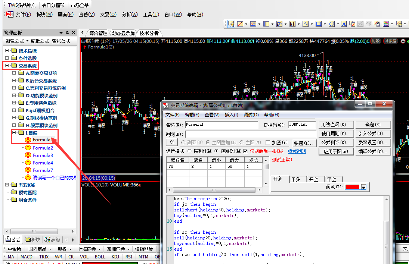Open the main 工具(T) menu
409x264 pixels.
click(x=151, y=15)
